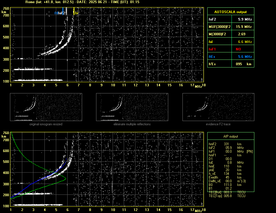Open the evidence F2 trace thumbnail
Image resolution: width=276 pixels, height=213 pixels.
pyautogui.click(x=218, y=107)
